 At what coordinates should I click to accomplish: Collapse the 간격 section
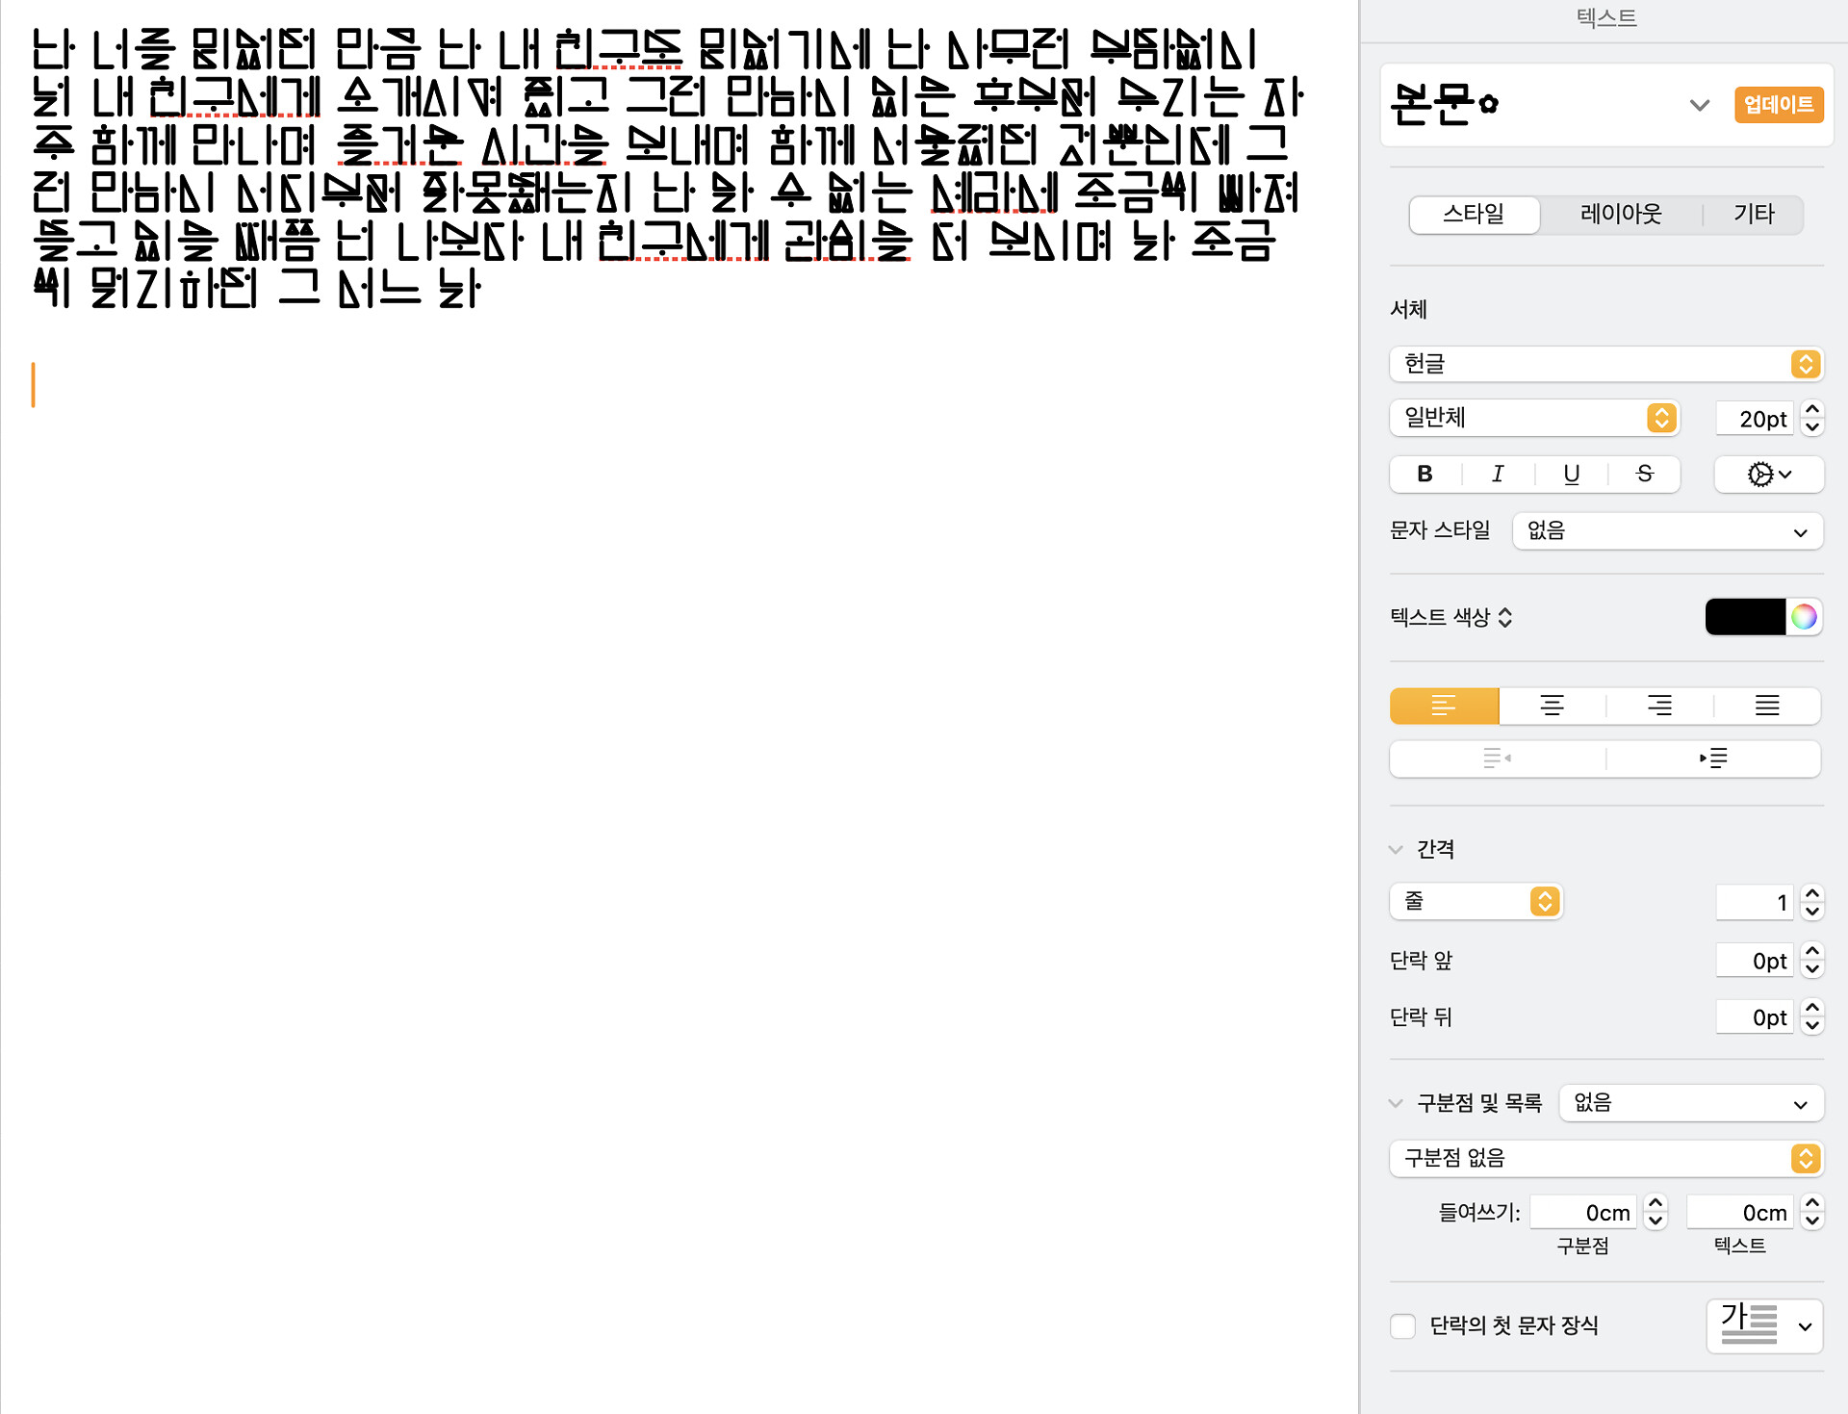pos(1396,849)
